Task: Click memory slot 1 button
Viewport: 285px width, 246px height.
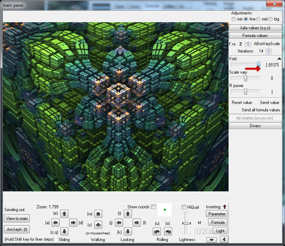Action: coord(198,232)
